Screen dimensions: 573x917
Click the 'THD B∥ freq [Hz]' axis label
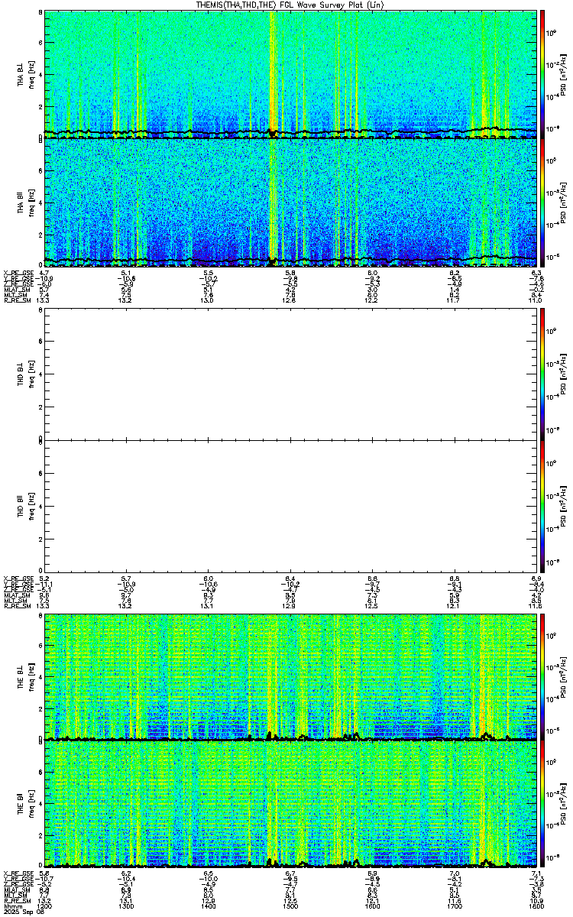tap(26, 505)
